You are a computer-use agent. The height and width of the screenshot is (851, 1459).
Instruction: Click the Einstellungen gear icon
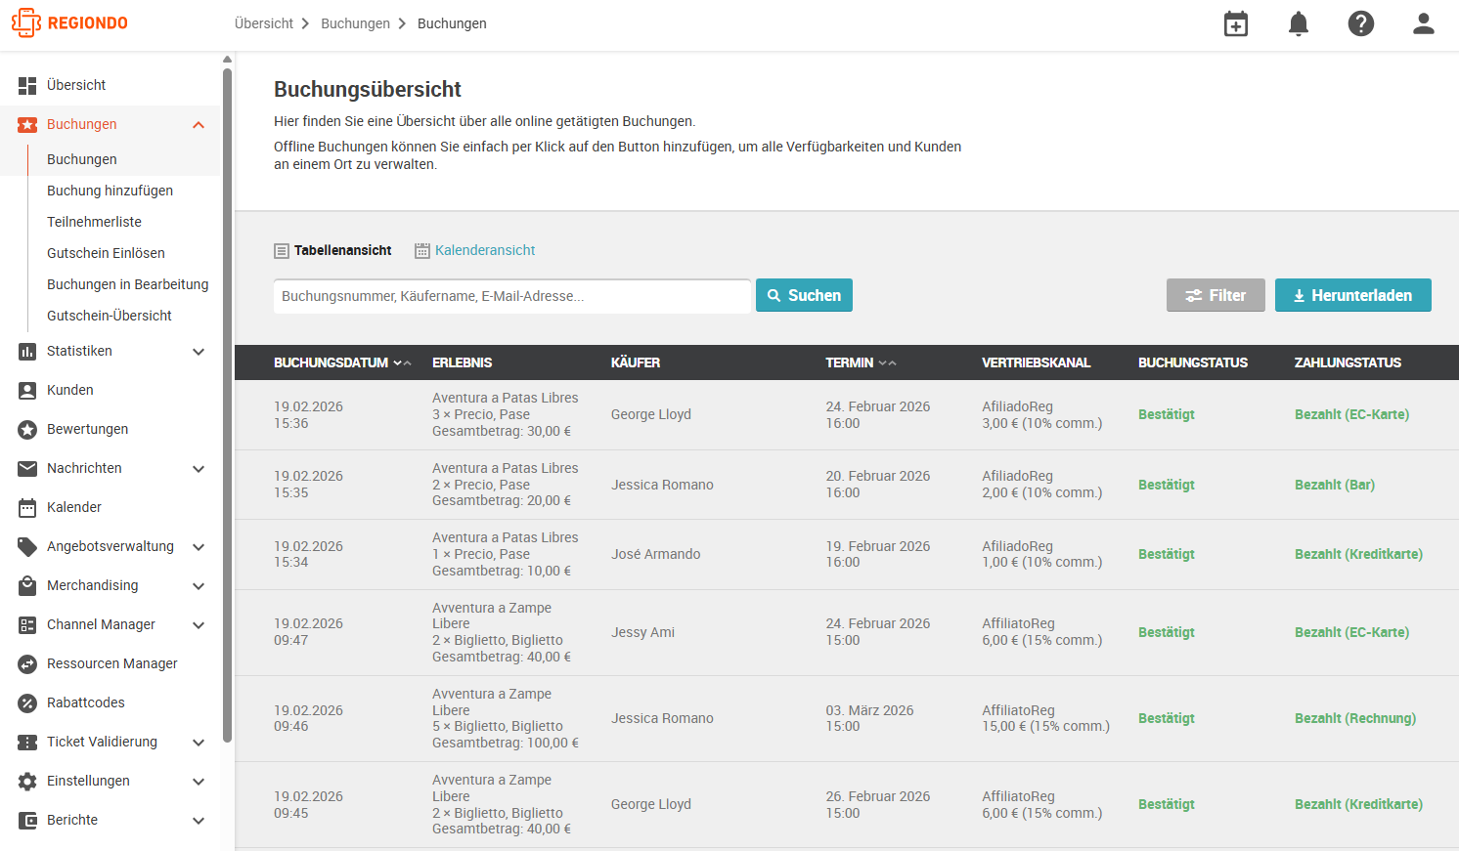27,781
